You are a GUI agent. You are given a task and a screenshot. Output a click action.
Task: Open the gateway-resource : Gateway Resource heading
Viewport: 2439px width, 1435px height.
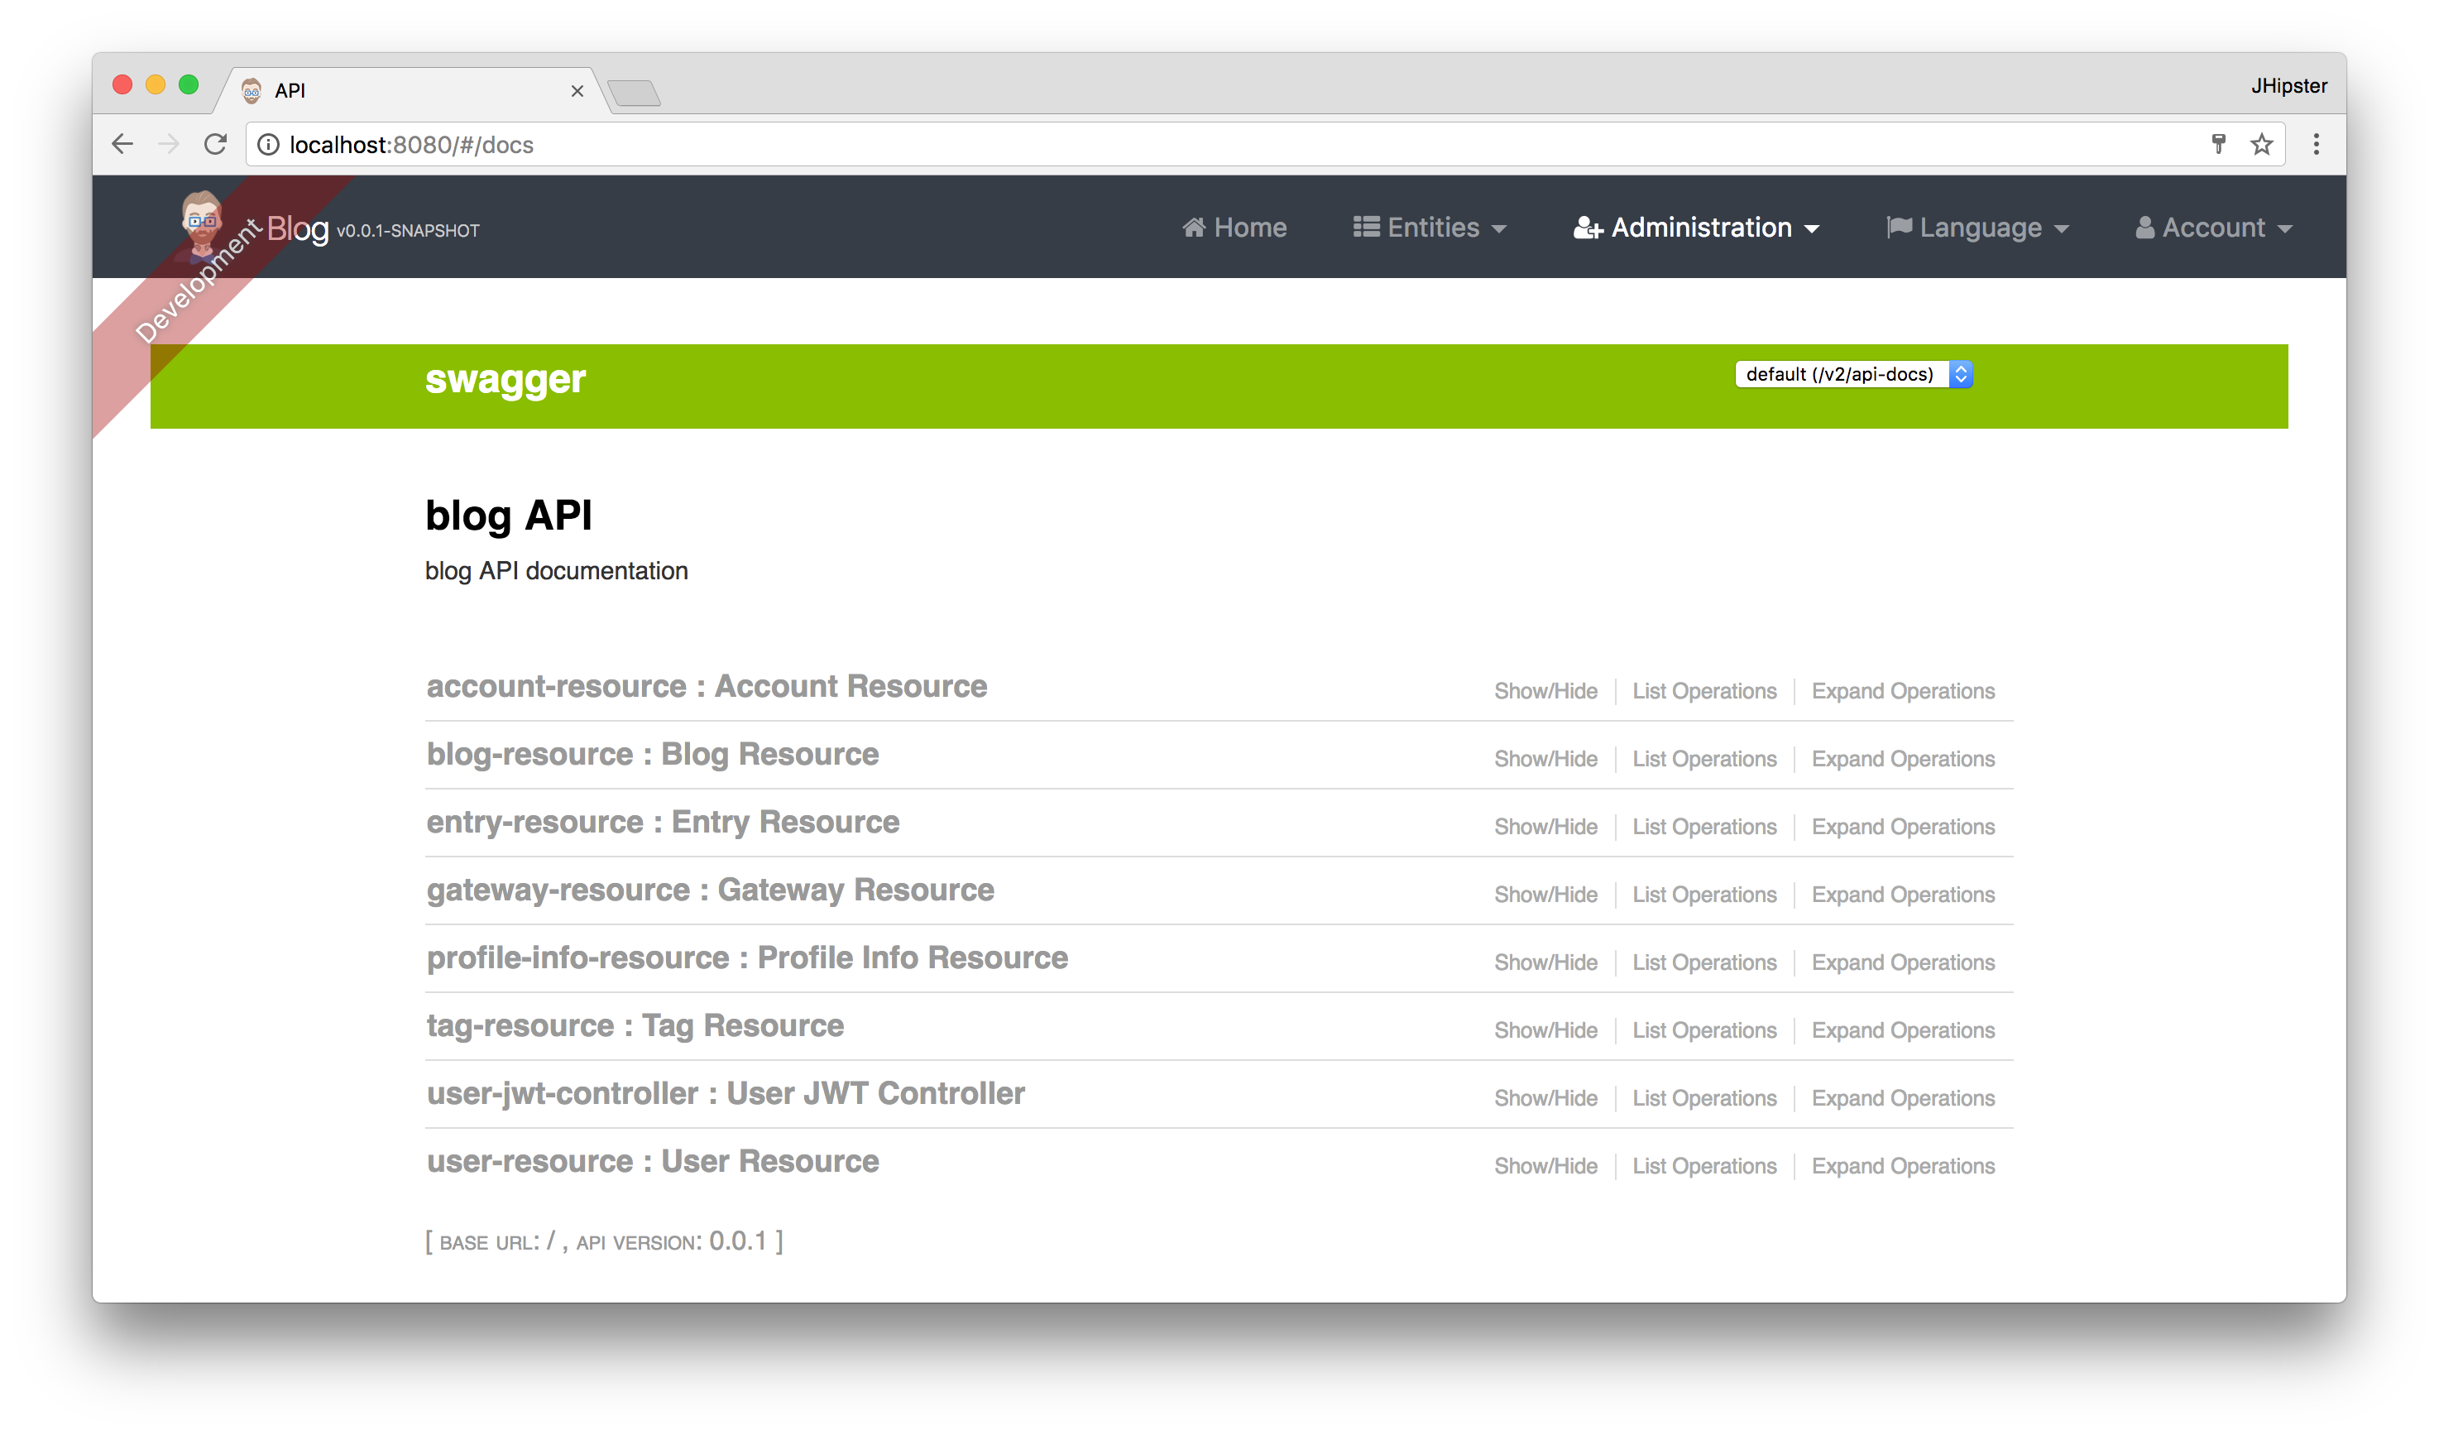point(709,890)
